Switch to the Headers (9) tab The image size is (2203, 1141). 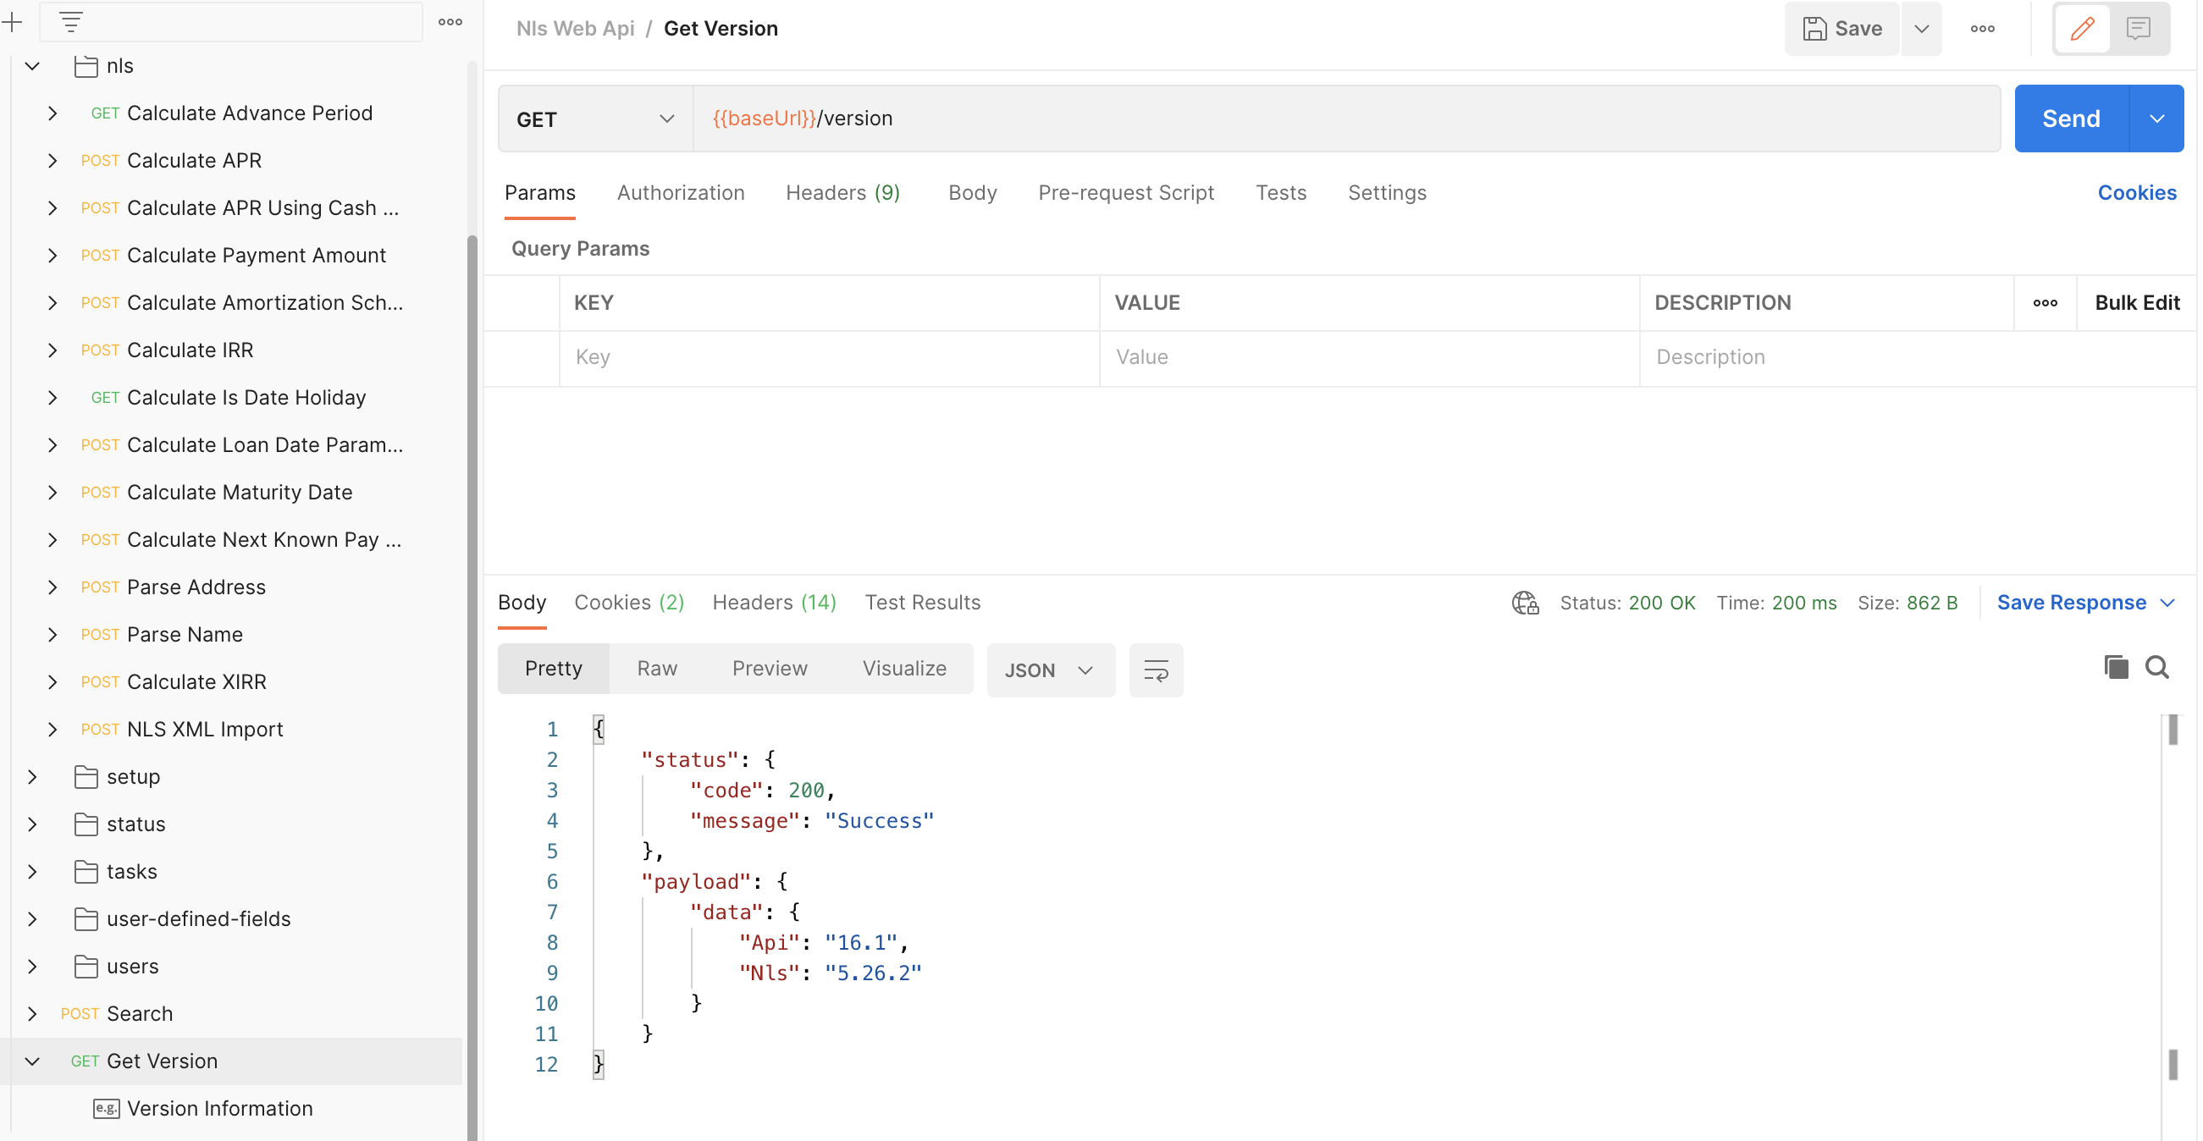(x=842, y=193)
